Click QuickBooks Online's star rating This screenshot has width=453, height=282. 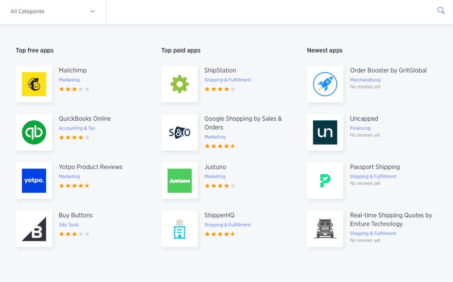tap(74, 137)
